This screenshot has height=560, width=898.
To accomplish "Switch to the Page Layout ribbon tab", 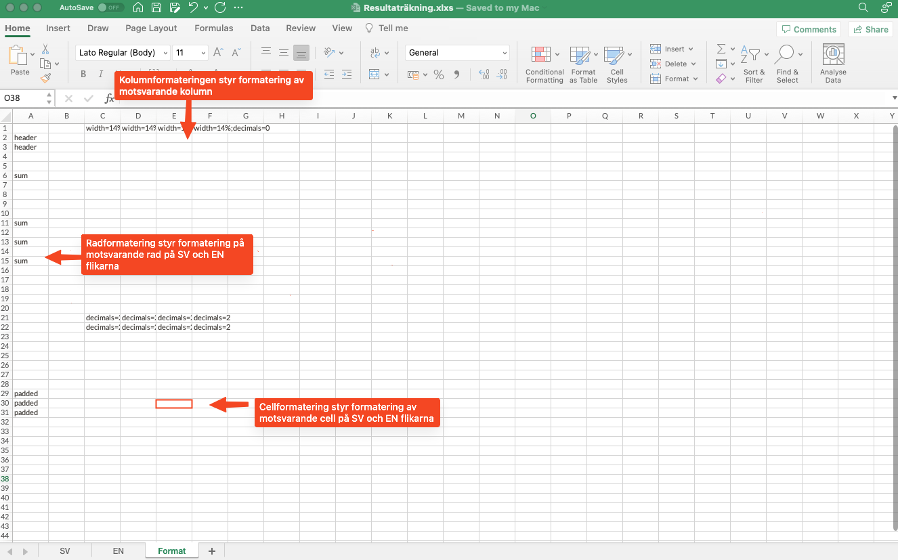I will [151, 28].
